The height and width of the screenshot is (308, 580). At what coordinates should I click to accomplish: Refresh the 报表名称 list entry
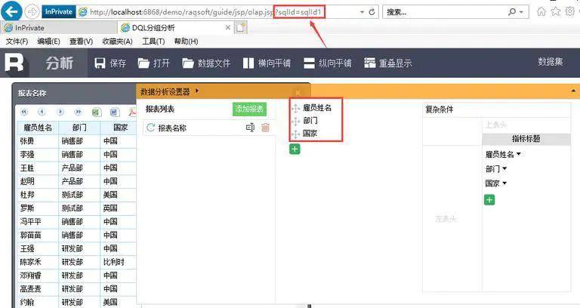pos(150,128)
